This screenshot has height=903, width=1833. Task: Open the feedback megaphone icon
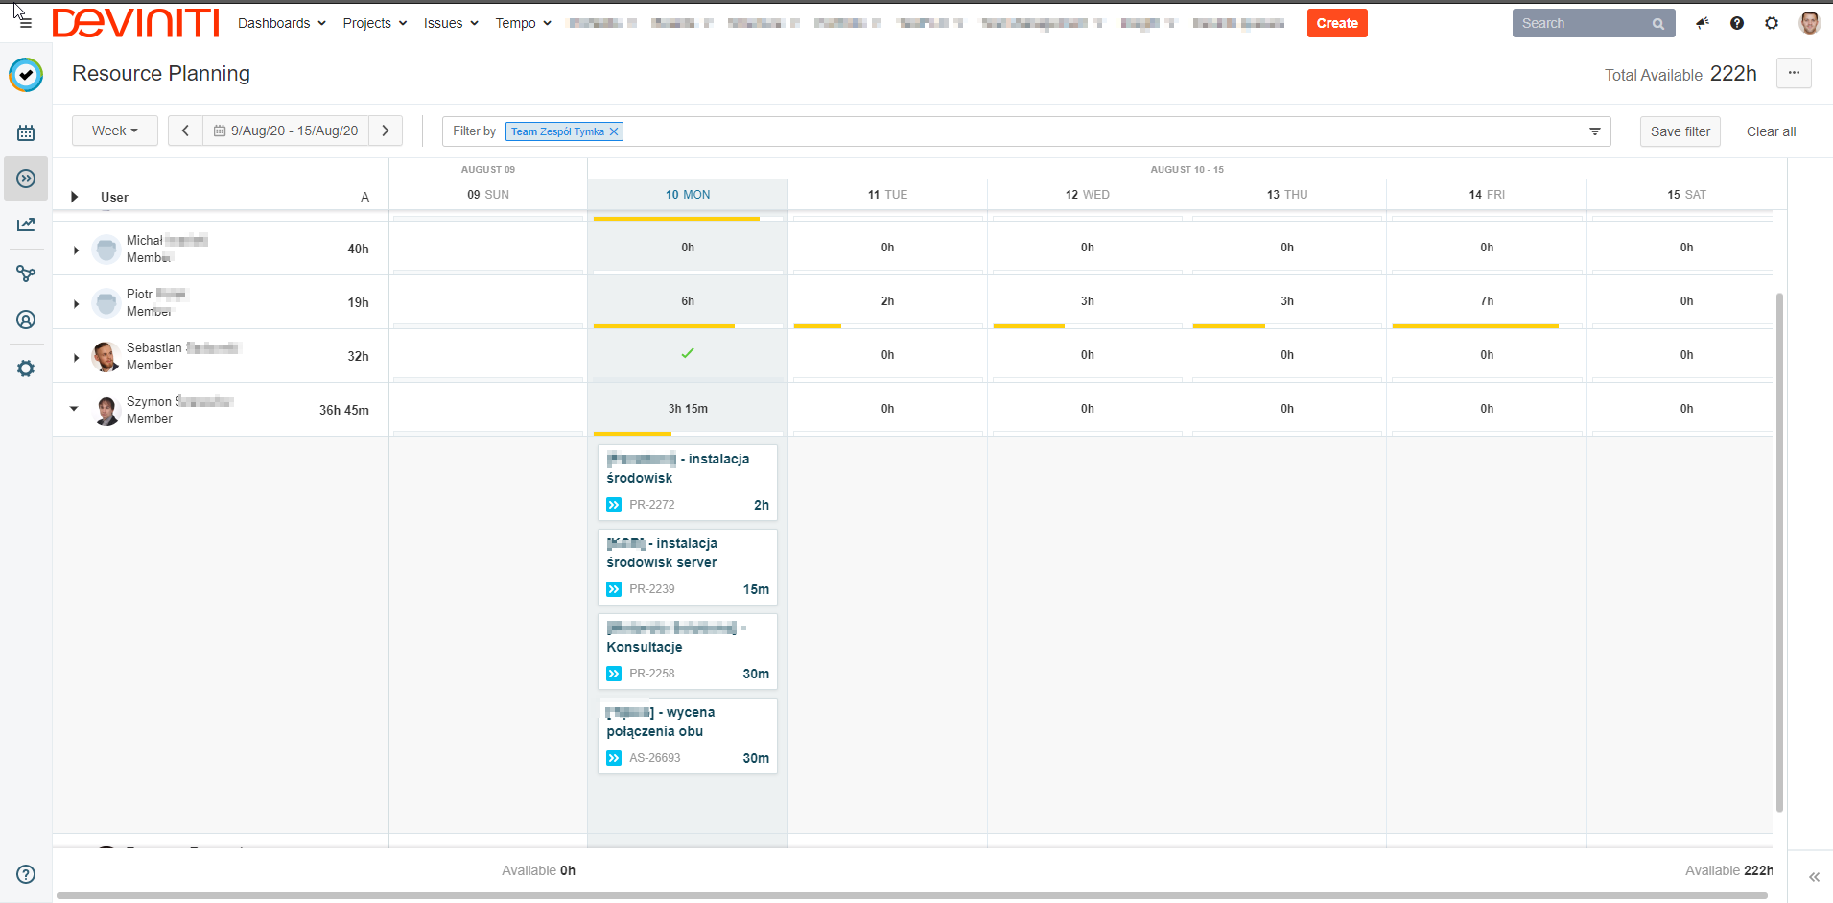click(x=1703, y=23)
